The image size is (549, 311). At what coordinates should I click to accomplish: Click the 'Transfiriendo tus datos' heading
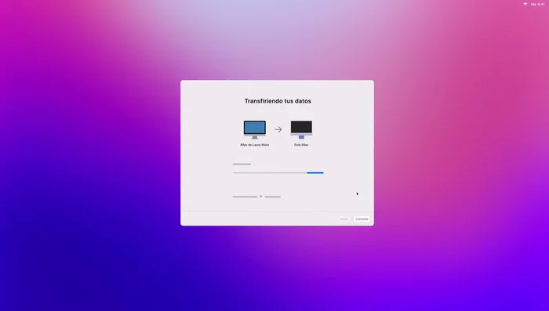278,101
